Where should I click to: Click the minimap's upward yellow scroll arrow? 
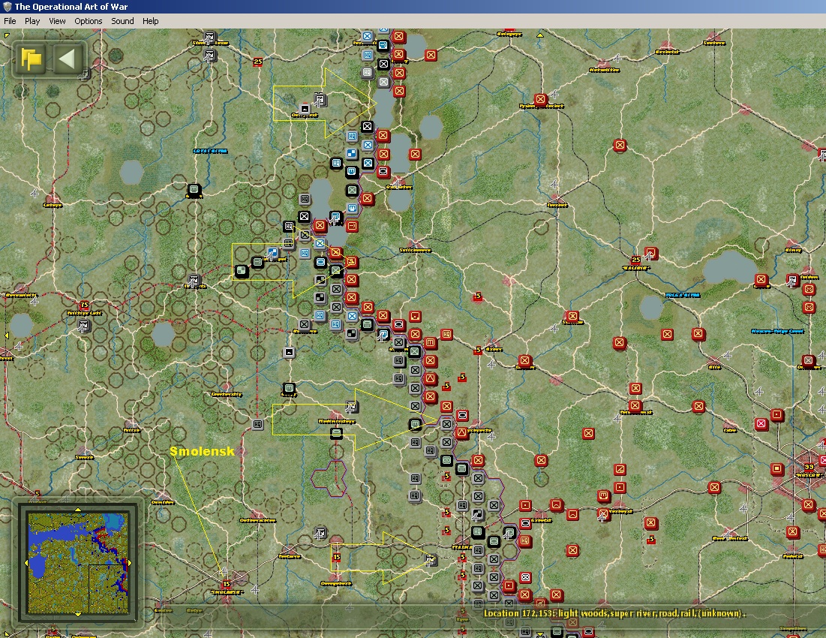pyautogui.click(x=78, y=510)
